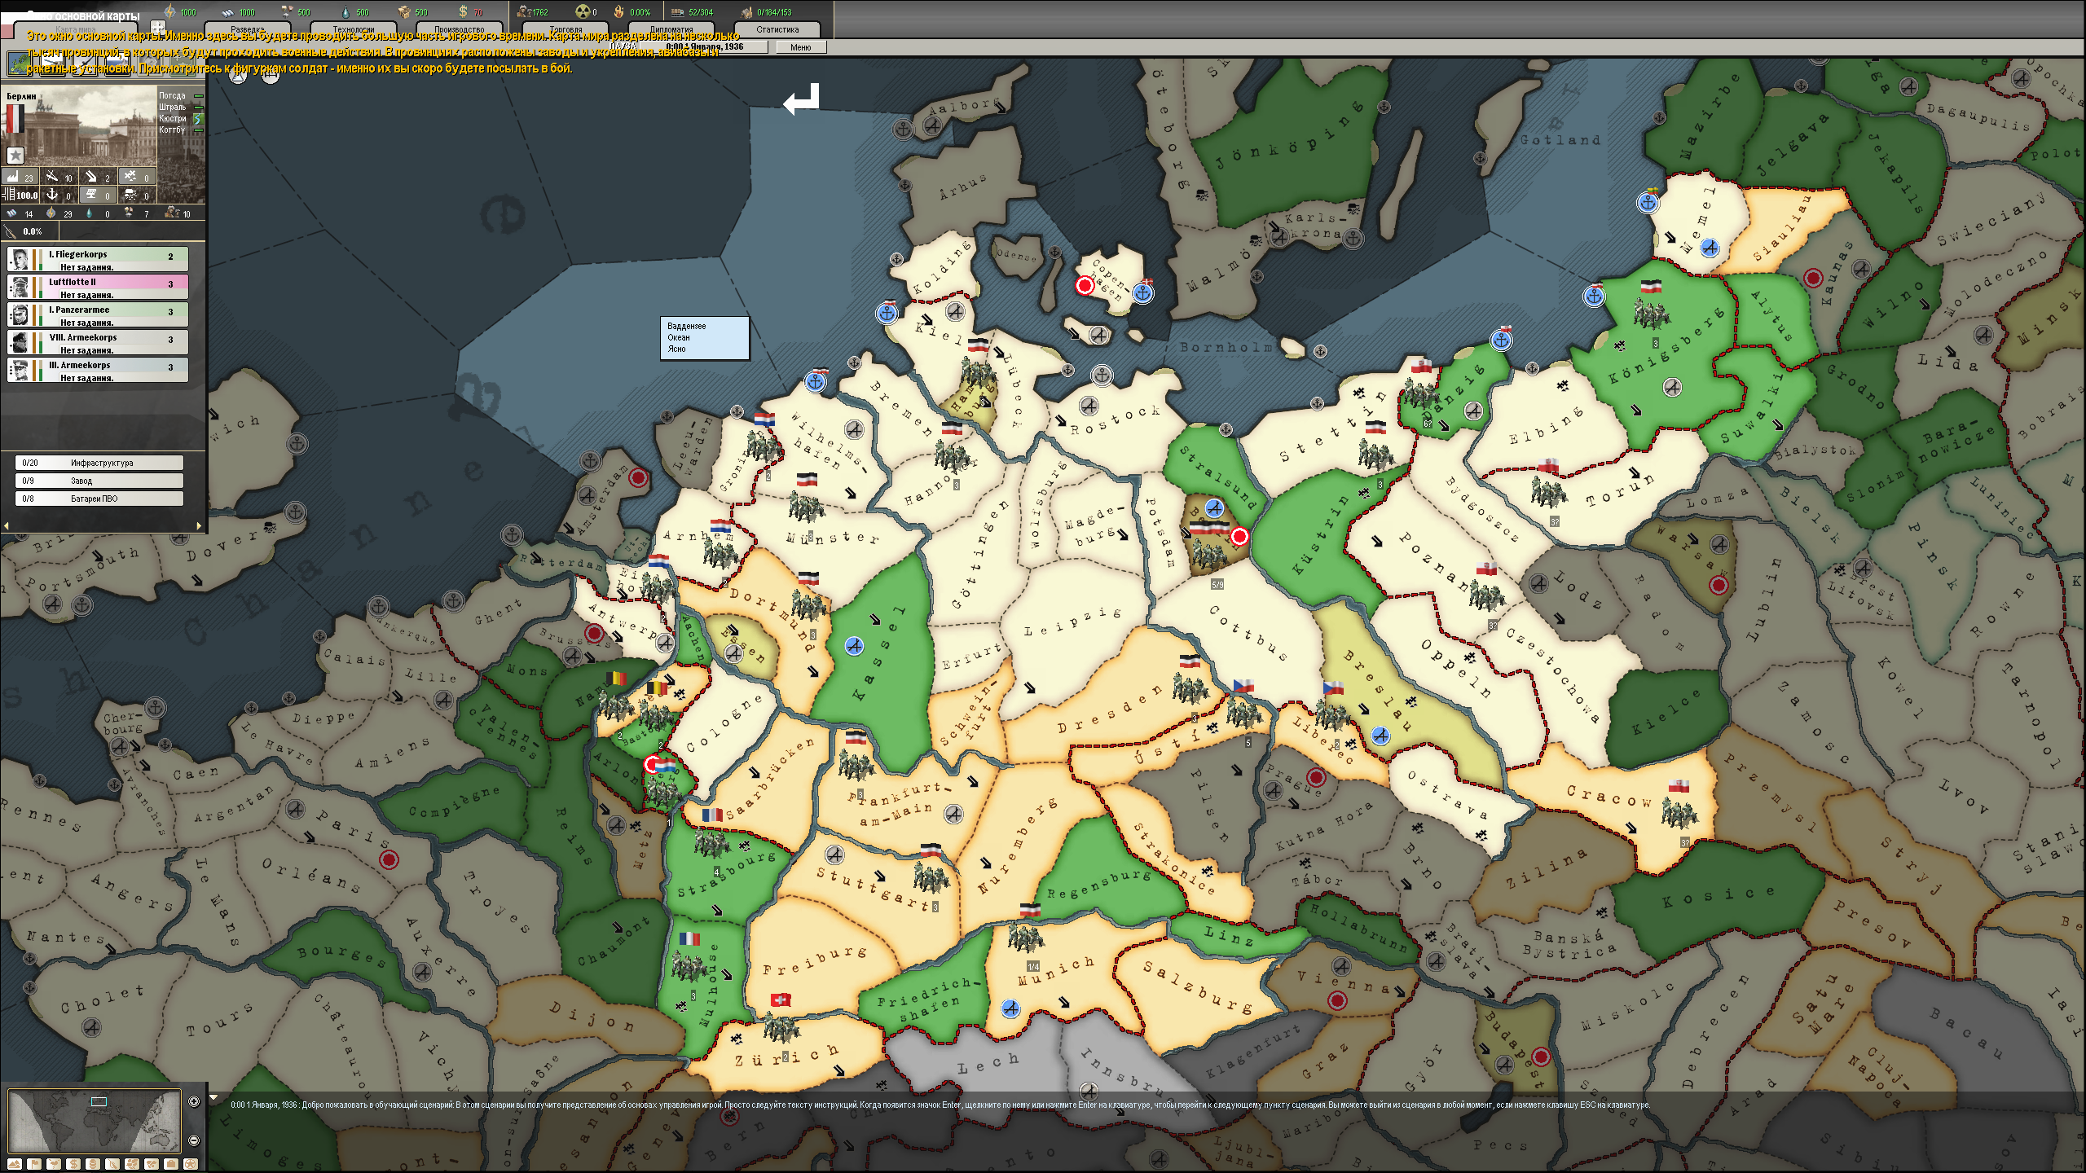Click the Vienna capital marker

1337,1001
